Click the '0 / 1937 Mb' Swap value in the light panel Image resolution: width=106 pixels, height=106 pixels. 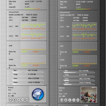coord(32,74)
